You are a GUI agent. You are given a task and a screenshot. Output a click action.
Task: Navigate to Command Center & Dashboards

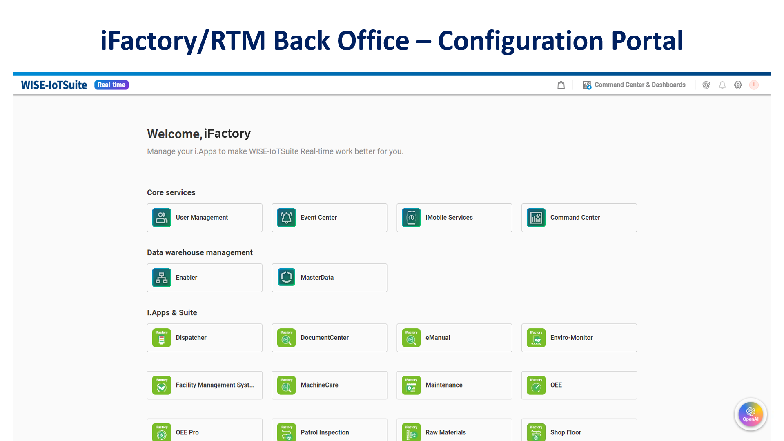634,85
